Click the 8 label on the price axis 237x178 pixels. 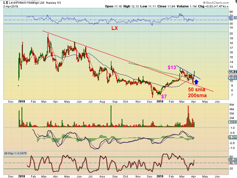232,90
